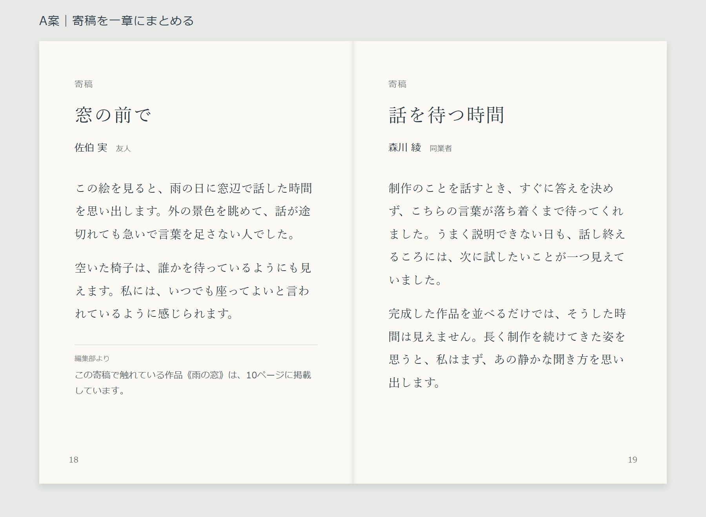Click the author name '森川 綾'
The height and width of the screenshot is (517, 706).
[405, 148]
